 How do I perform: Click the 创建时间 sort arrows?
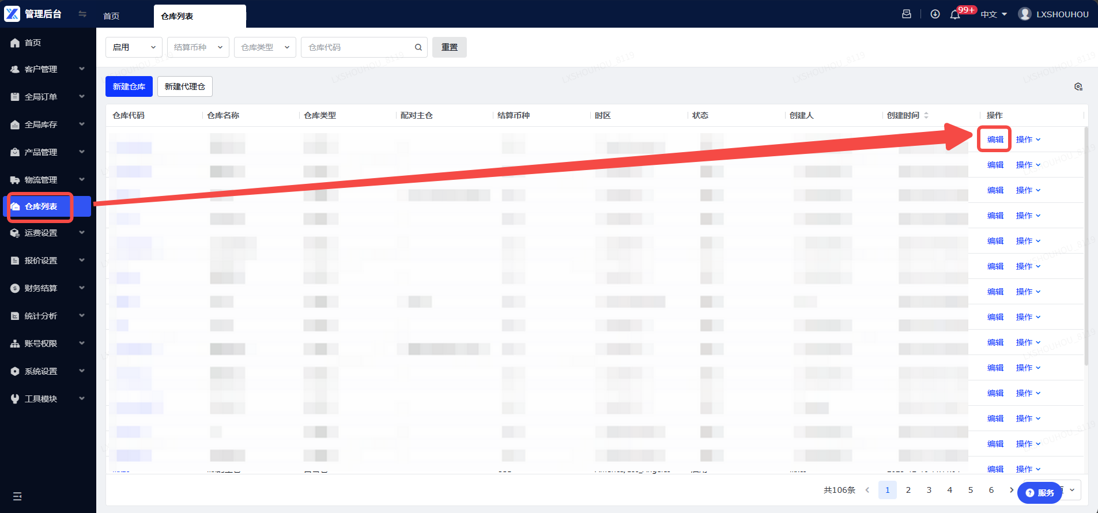[926, 115]
